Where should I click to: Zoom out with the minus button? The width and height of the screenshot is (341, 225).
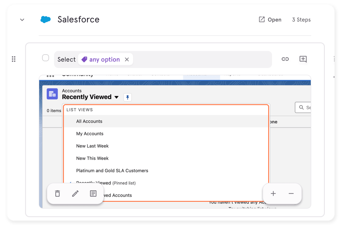click(291, 194)
